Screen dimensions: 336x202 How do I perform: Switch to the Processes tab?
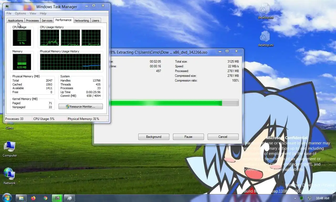(x=32, y=21)
